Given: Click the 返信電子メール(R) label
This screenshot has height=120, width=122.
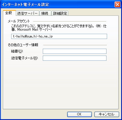Looking at the screenshot, I should 24,58.
